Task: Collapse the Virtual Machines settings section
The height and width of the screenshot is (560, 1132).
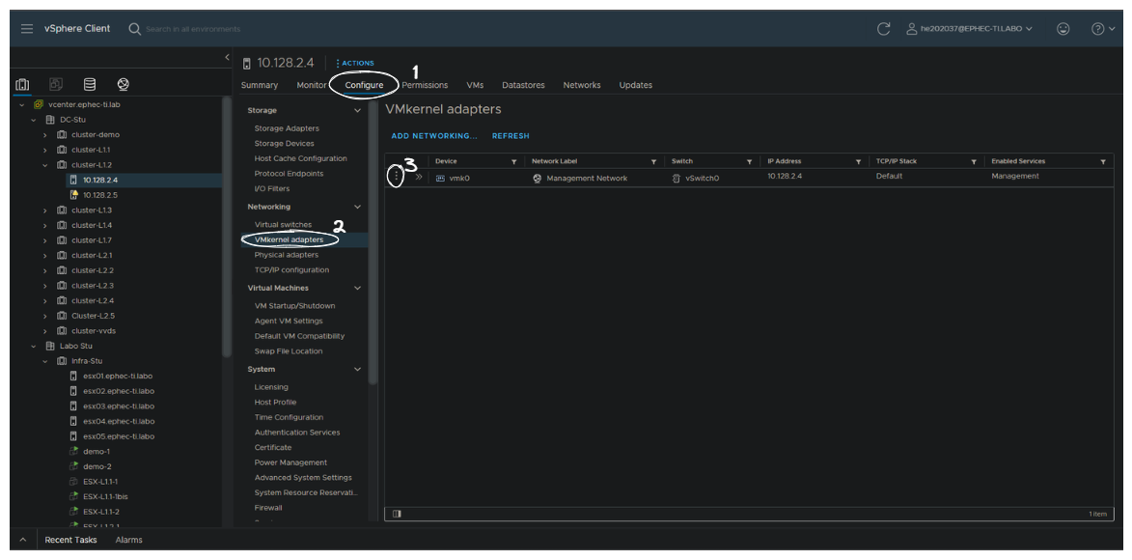Action: point(357,288)
